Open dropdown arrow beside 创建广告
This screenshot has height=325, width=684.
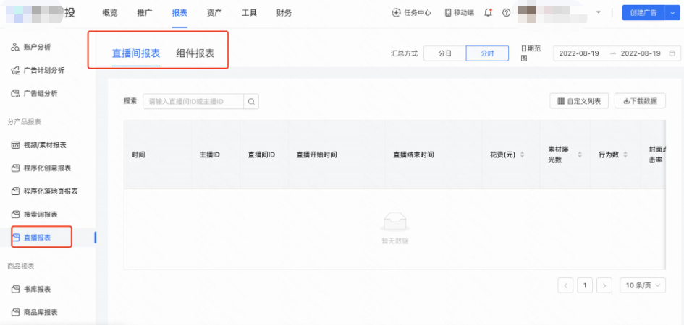672,12
